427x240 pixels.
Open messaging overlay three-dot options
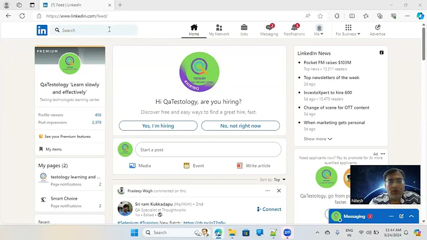tap(391, 216)
